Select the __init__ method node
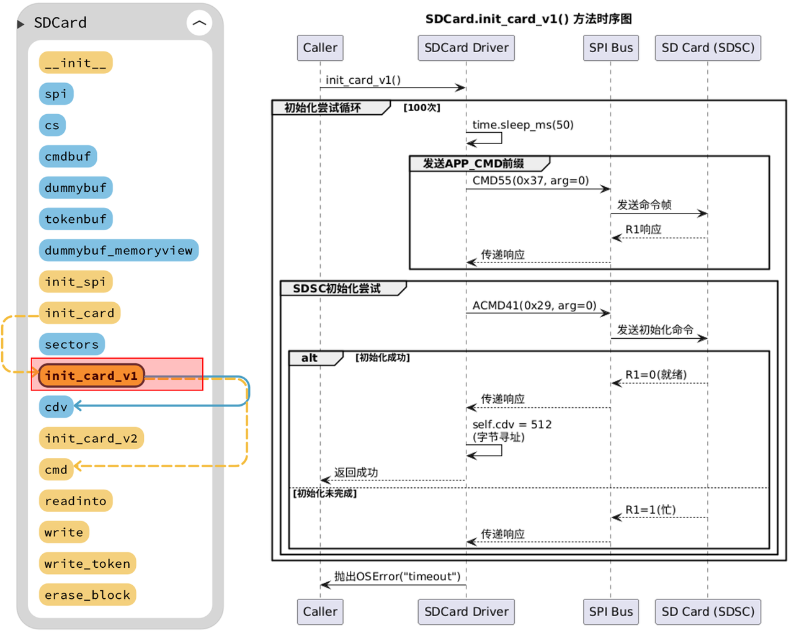The height and width of the screenshot is (633, 794). [76, 63]
